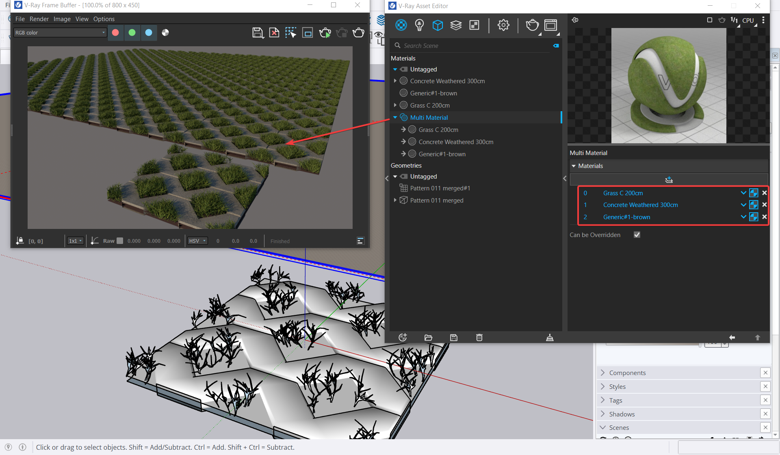Uncheck Can be Overridden checkbox
Image resolution: width=780 pixels, height=455 pixels.
[x=637, y=235]
